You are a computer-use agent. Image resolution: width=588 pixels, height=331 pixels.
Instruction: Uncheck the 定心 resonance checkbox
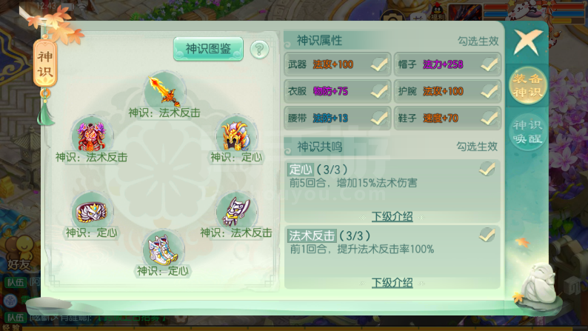(487, 169)
